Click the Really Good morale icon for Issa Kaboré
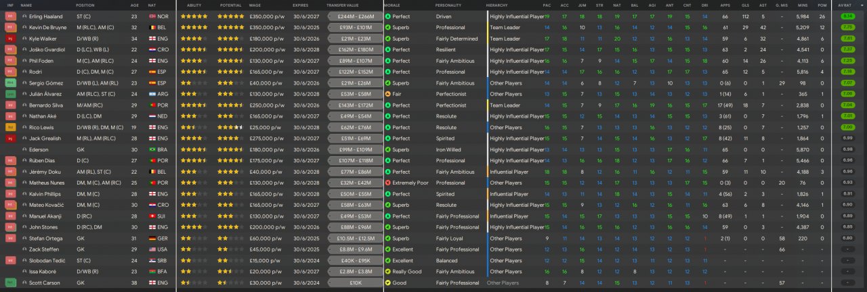 387,272
